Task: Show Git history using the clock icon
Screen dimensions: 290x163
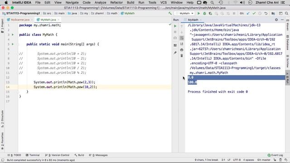Action: [260, 13]
